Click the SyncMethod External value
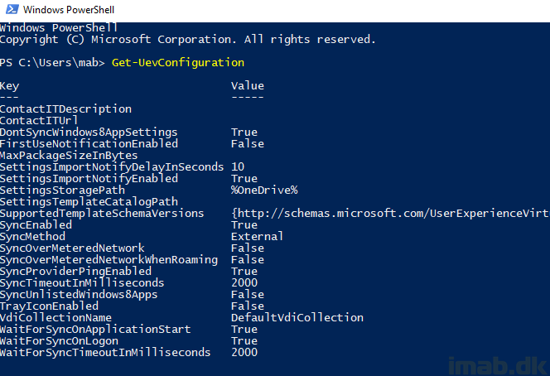This screenshot has width=550, height=376. click(x=257, y=236)
